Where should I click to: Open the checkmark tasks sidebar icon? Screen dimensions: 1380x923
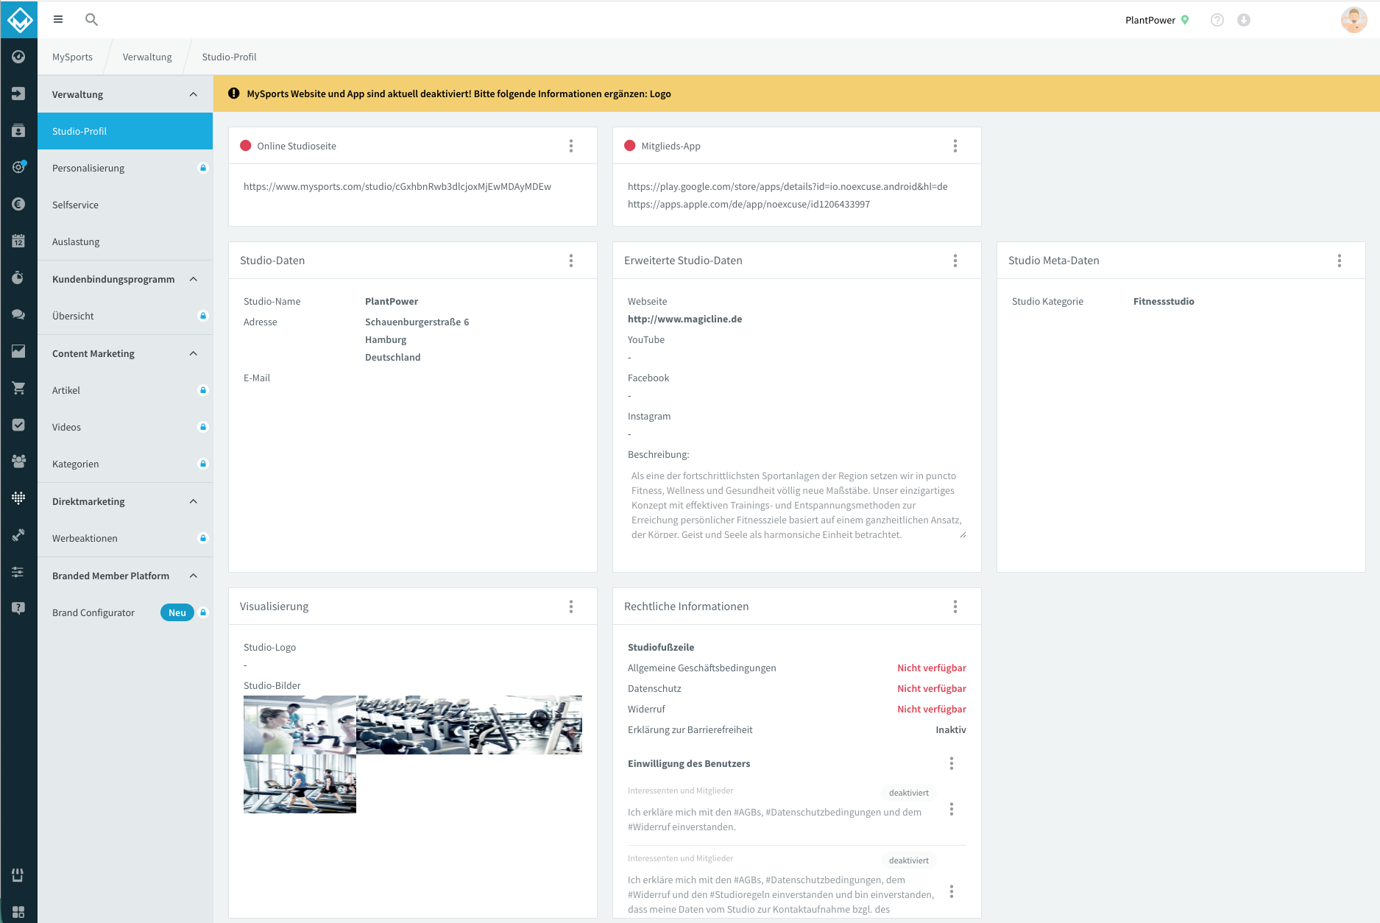[18, 425]
